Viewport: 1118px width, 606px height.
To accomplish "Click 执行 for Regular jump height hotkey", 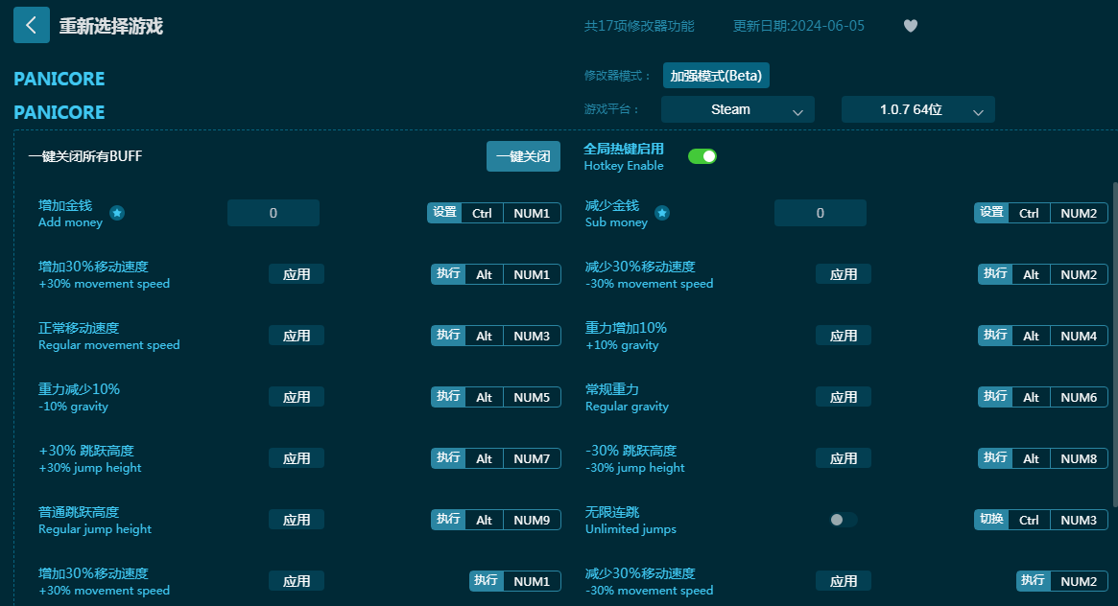I will [x=448, y=520].
